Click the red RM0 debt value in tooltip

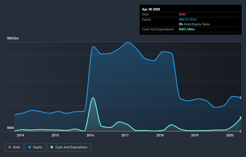tap(182, 14)
